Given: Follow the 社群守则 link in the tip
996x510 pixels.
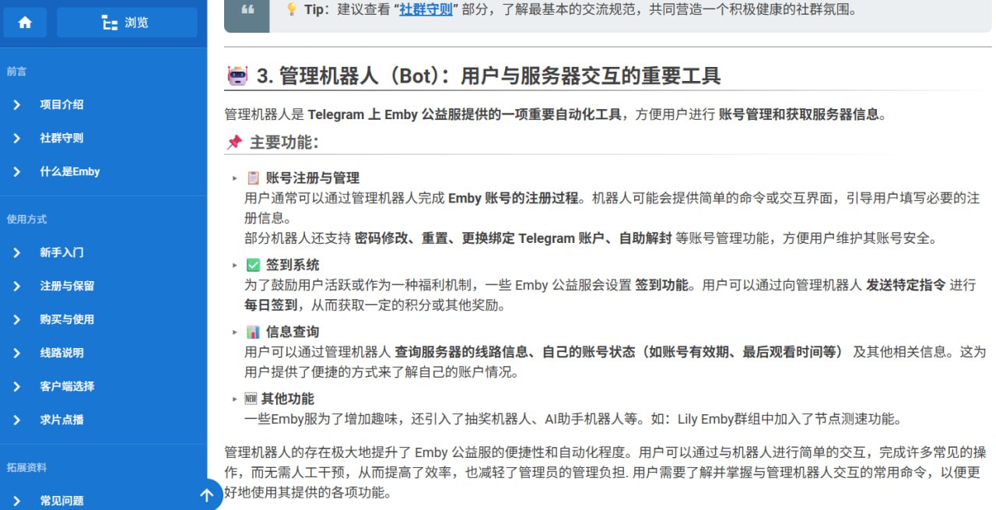Looking at the screenshot, I should click(x=426, y=10).
